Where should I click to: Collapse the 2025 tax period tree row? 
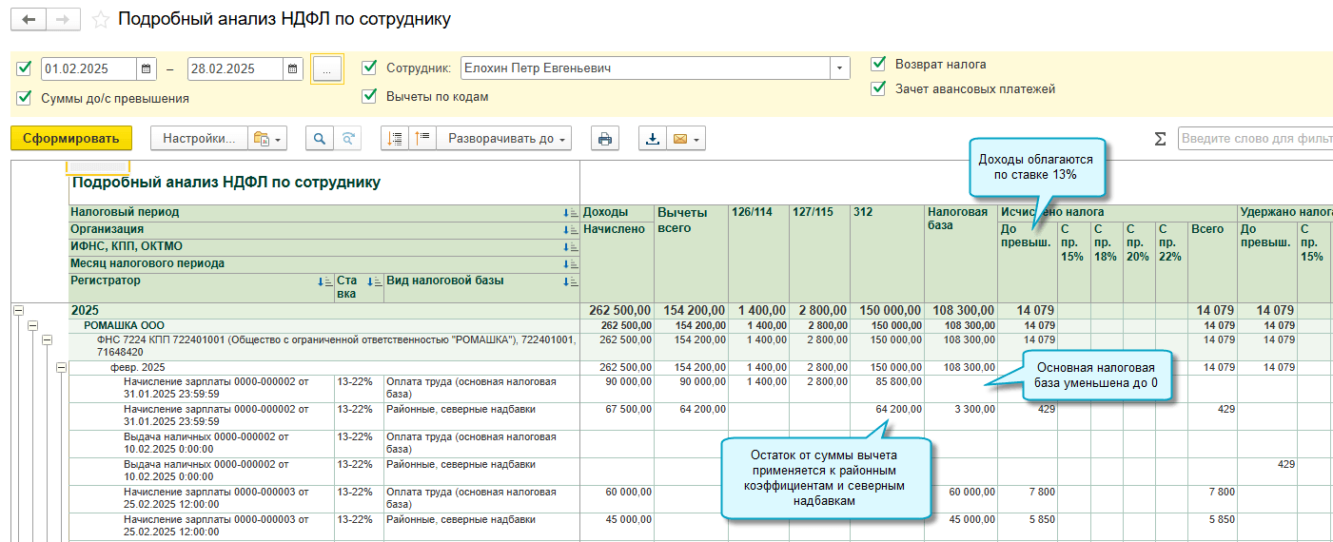point(18,310)
